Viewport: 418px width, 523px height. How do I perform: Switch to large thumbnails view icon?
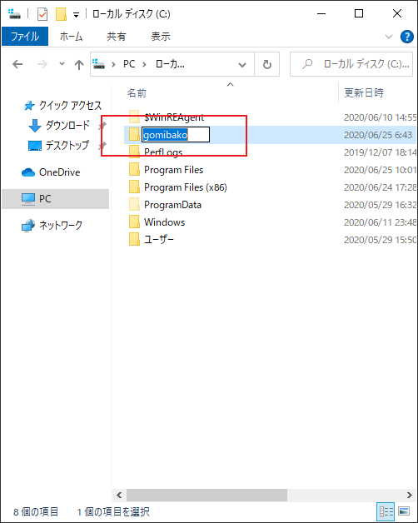pyautogui.click(x=404, y=511)
